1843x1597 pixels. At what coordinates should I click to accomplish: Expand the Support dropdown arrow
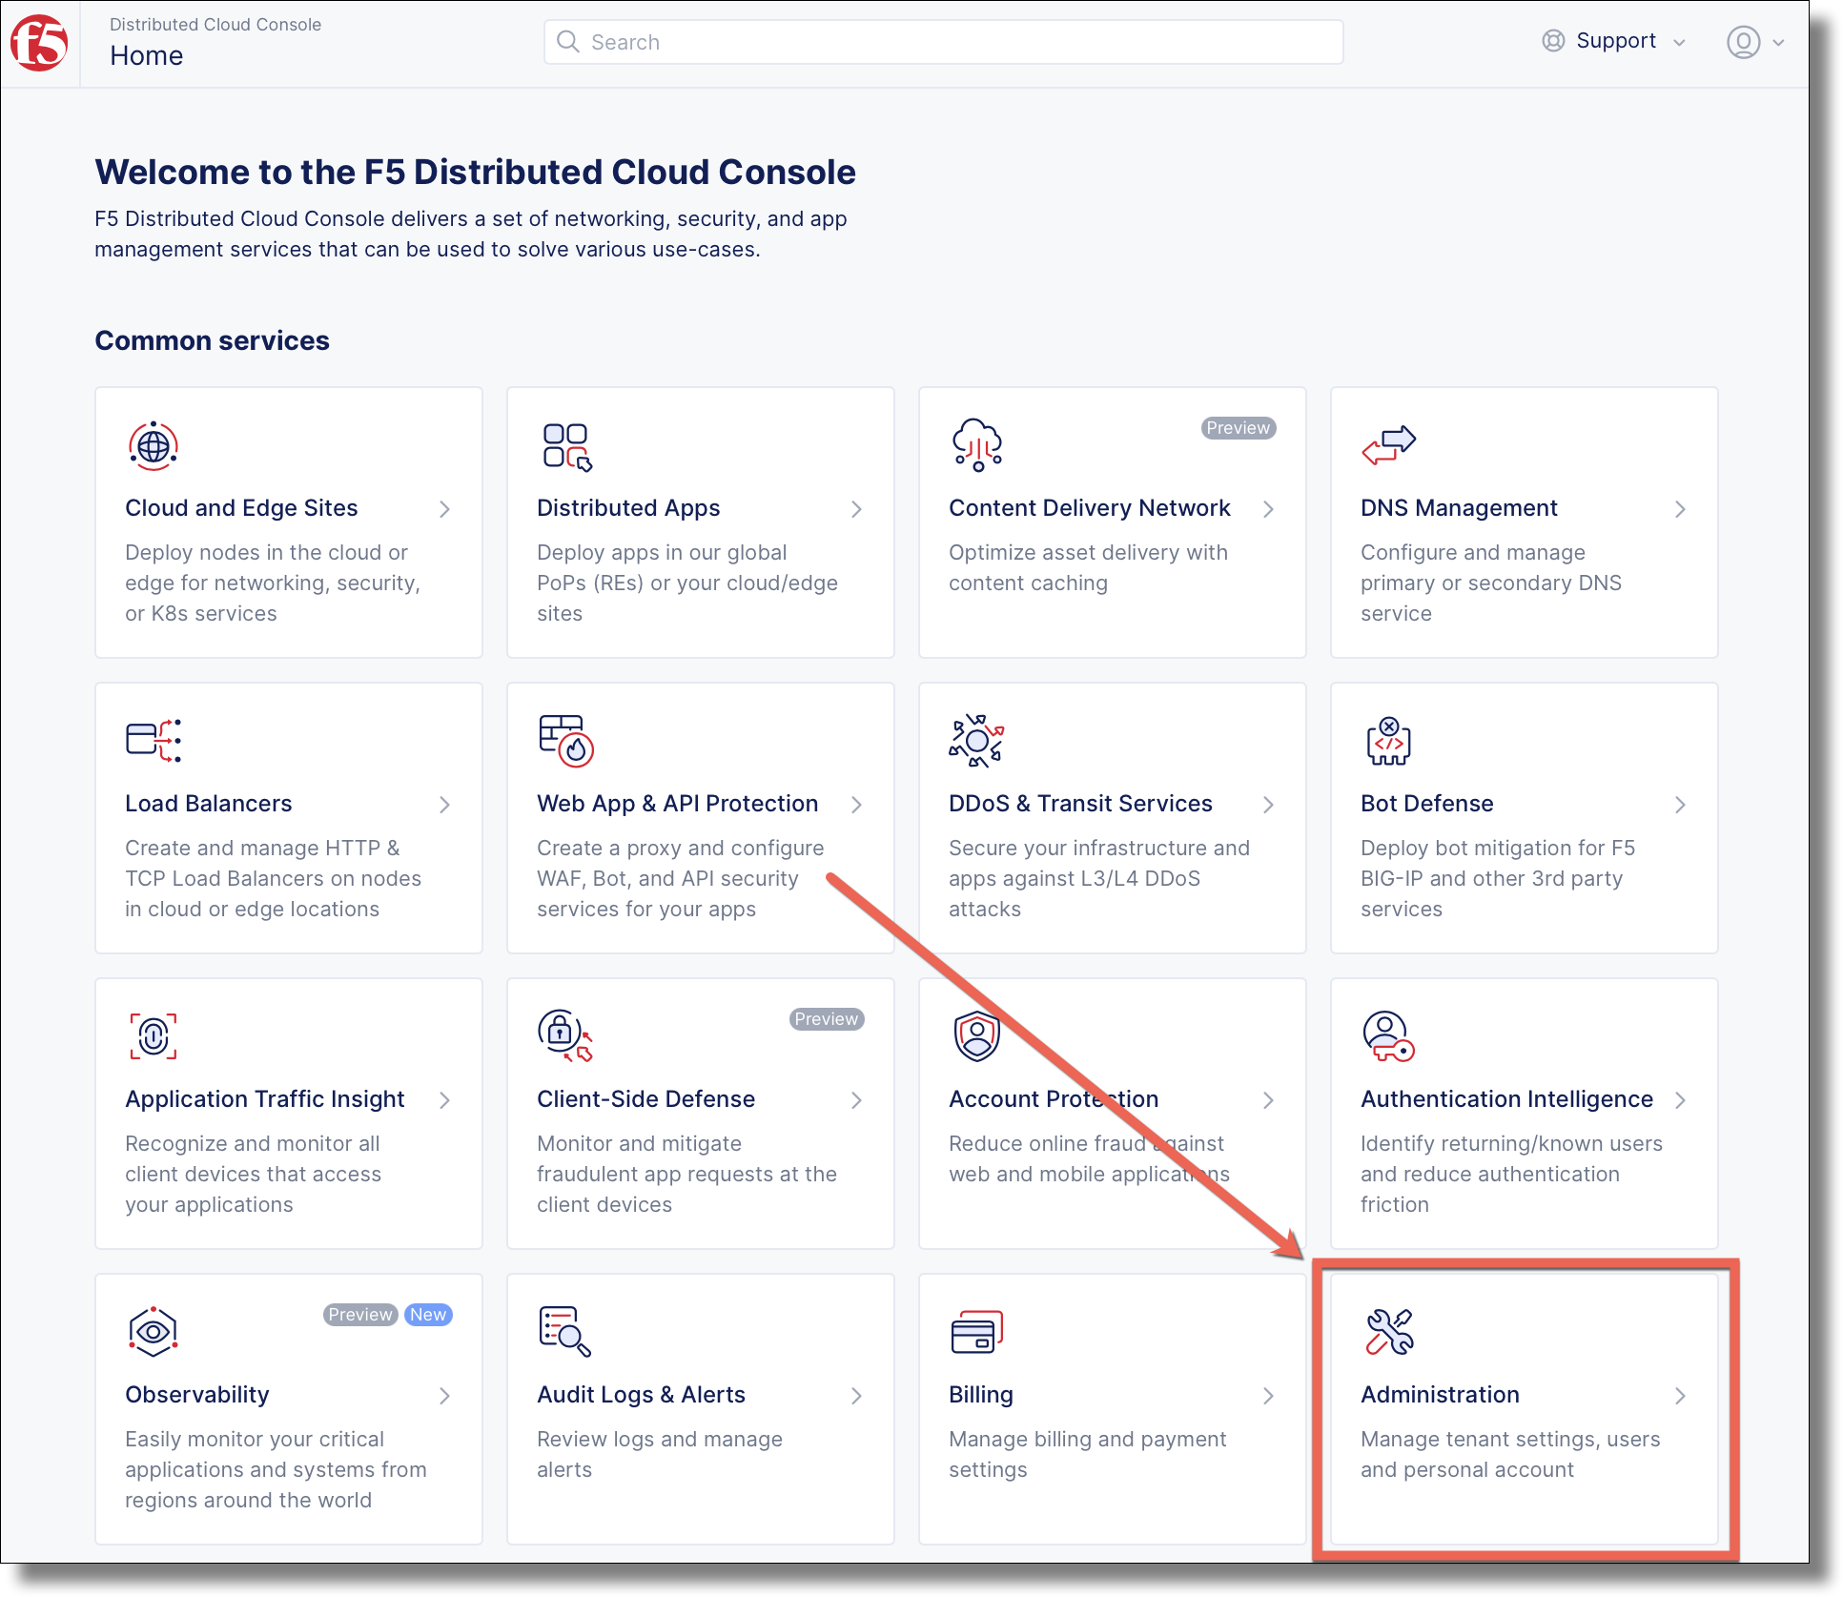[1680, 43]
